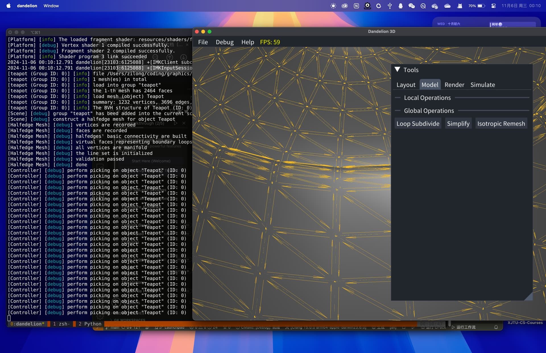Open the Render tab
The image size is (546, 353).
[x=454, y=85]
